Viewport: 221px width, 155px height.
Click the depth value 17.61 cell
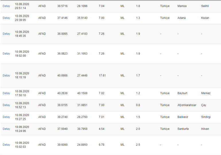tap(102, 75)
